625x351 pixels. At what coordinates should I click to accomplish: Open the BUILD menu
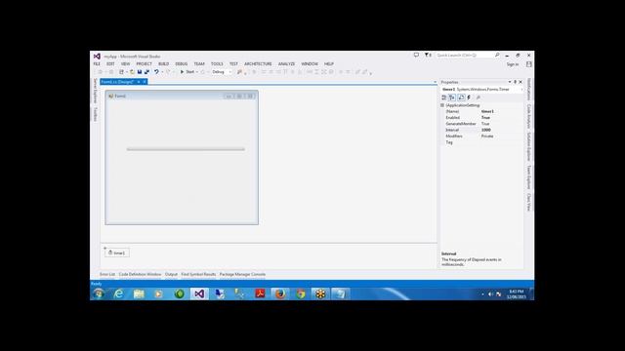[163, 64]
